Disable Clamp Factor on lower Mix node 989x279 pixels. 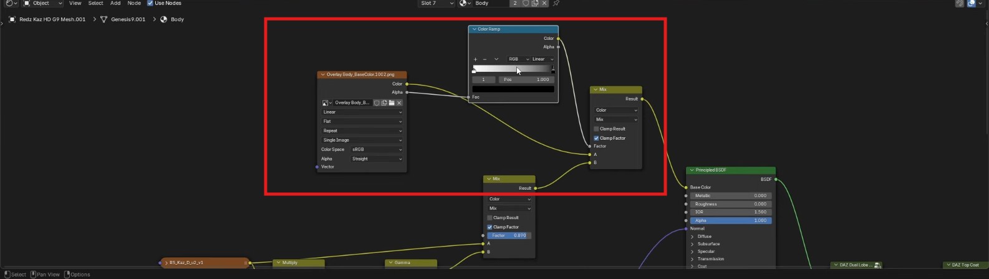point(490,227)
